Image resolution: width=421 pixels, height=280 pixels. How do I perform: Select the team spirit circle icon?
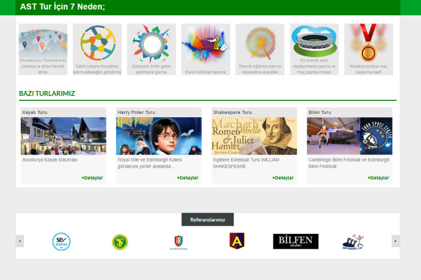click(97, 43)
